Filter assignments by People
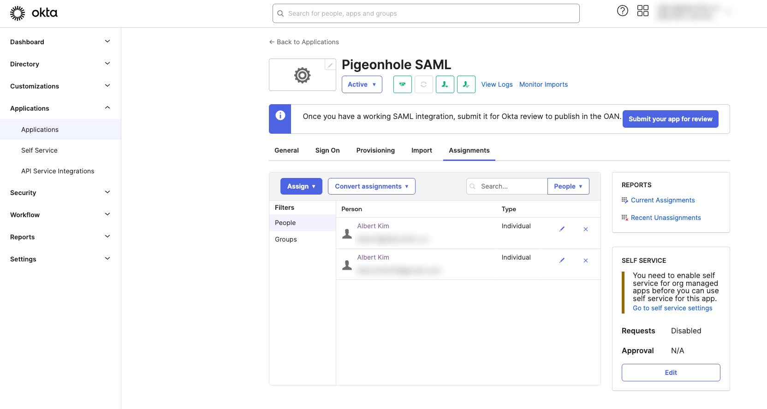 point(303,223)
